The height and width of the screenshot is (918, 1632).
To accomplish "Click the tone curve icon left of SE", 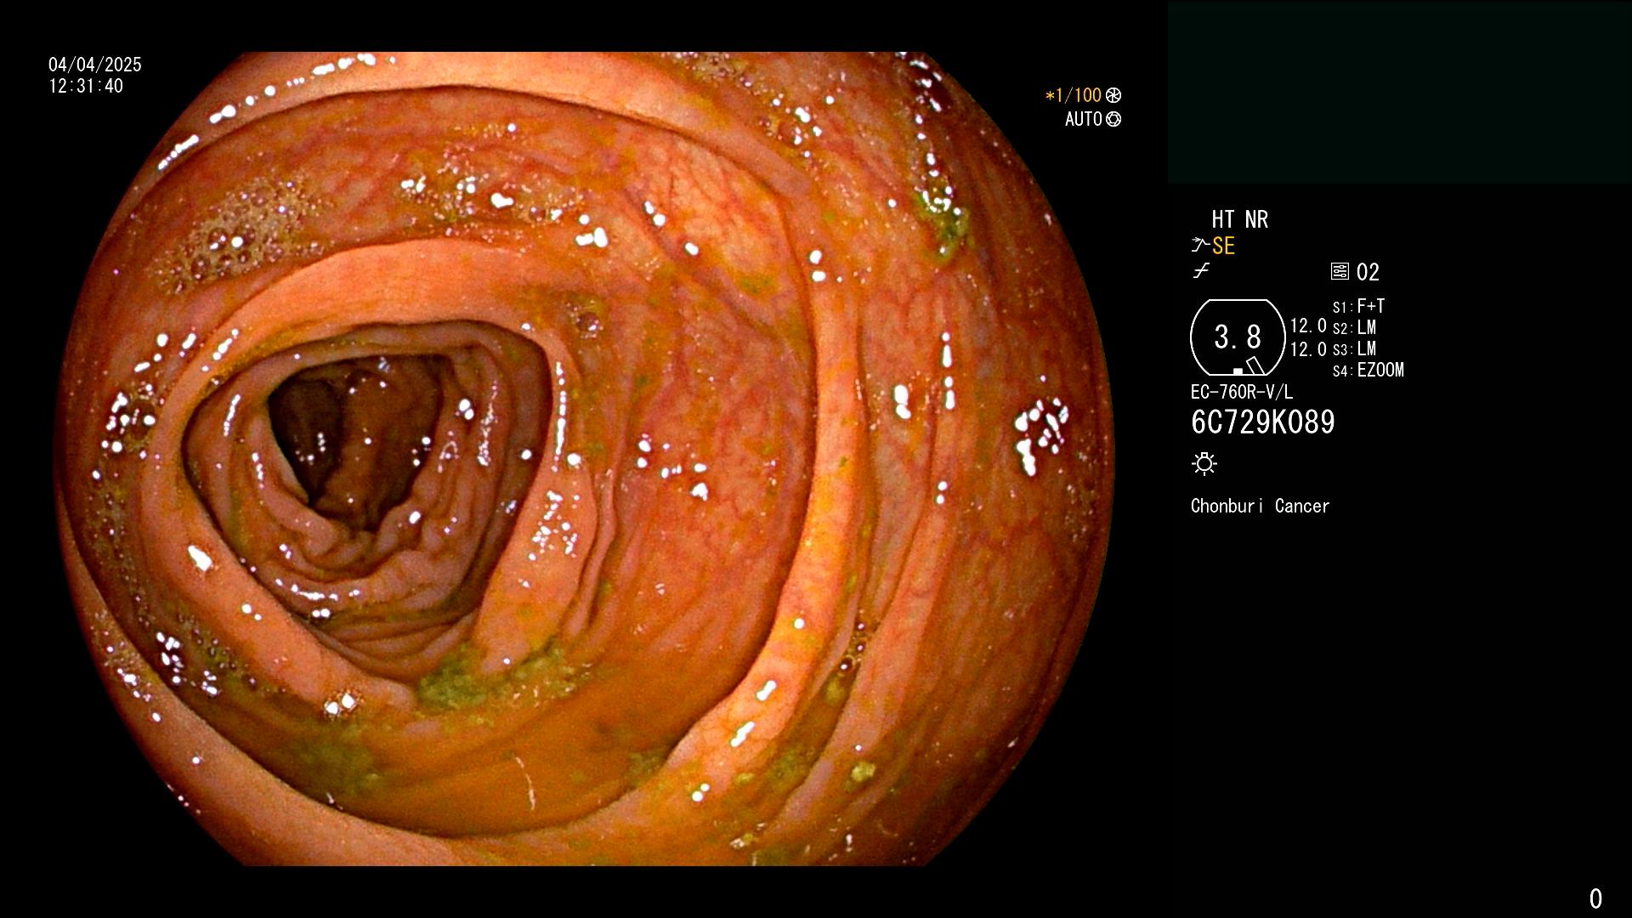I will pyautogui.click(x=1200, y=246).
